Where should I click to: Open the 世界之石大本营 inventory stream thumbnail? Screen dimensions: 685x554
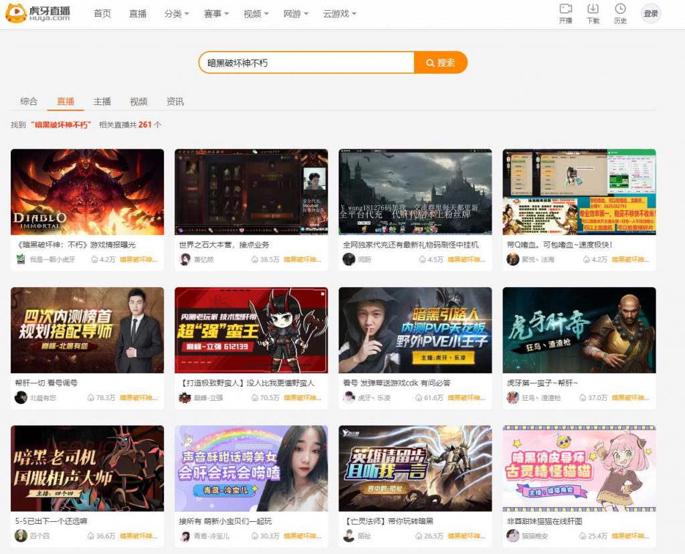tap(252, 192)
